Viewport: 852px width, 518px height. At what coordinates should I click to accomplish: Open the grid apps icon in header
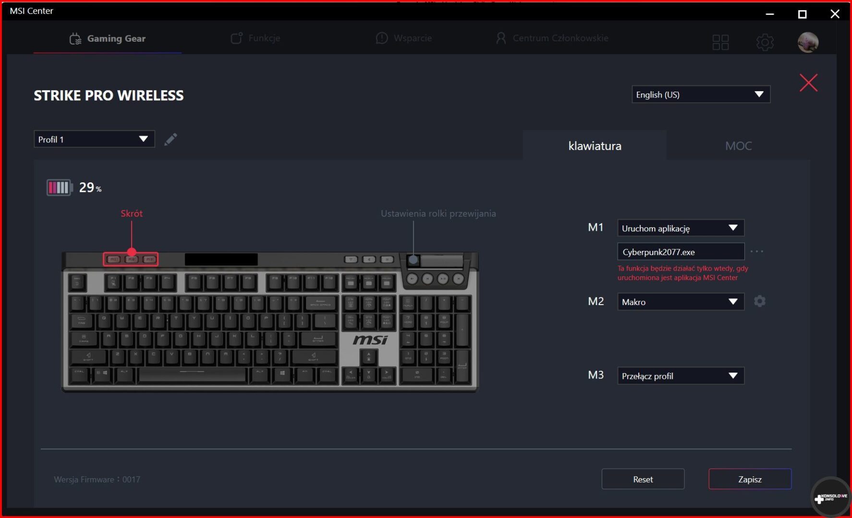pos(720,42)
